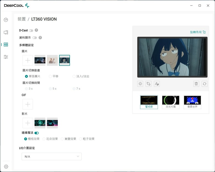This screenshot has height=172, width=215.
Task: Select 花朵效果 edge effect
Action: coord(50,139)
